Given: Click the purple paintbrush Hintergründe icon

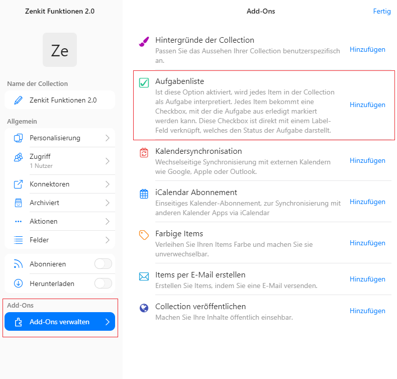Looking at the screenshot, I should (x=144, y=42).
